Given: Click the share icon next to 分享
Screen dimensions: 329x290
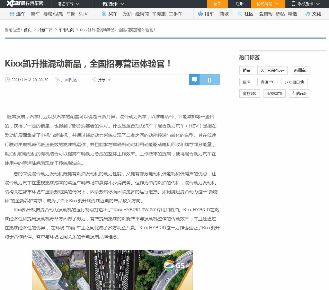Looking at the screenshot, I should pos(94,80).
